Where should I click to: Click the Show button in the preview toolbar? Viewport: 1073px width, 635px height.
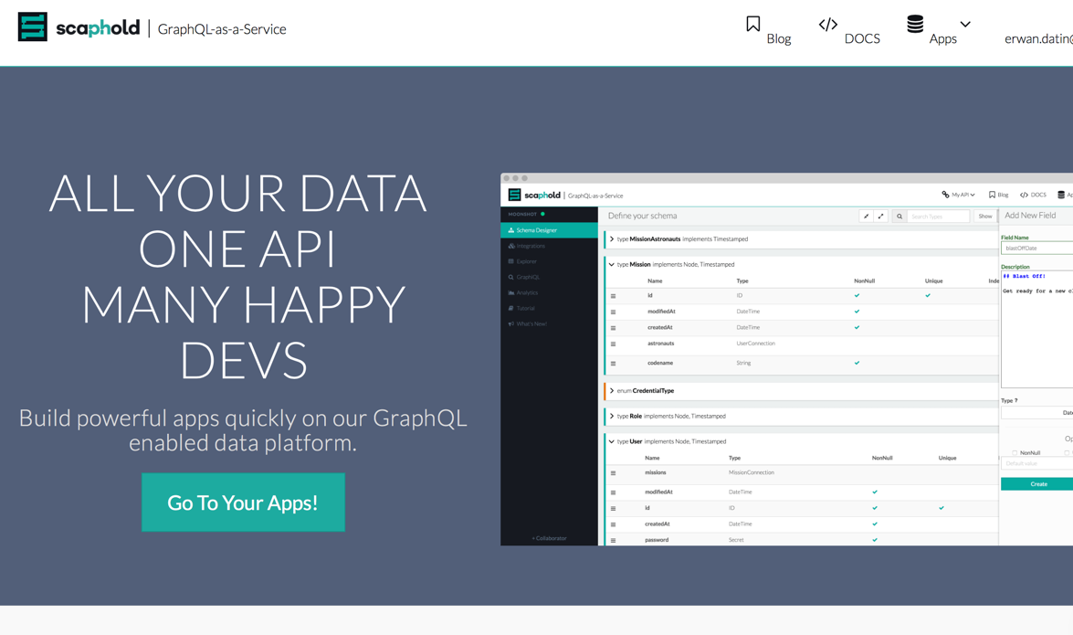[985, 217]
